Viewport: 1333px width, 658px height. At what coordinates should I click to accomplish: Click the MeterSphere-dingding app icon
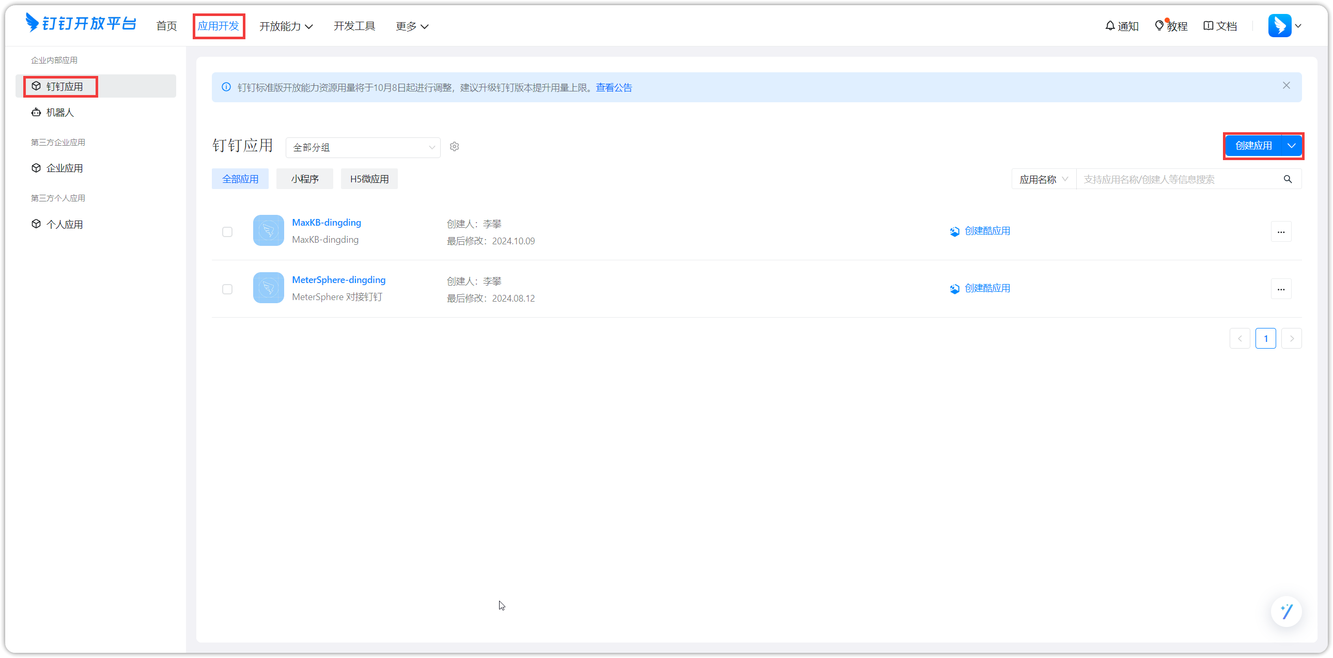[268, 288]
